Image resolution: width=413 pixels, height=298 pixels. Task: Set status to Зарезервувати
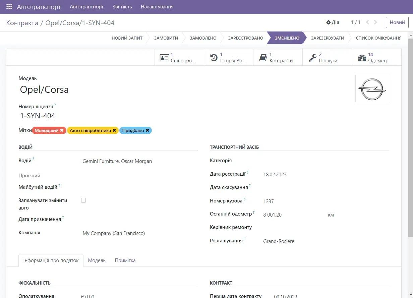coord(327,38)
